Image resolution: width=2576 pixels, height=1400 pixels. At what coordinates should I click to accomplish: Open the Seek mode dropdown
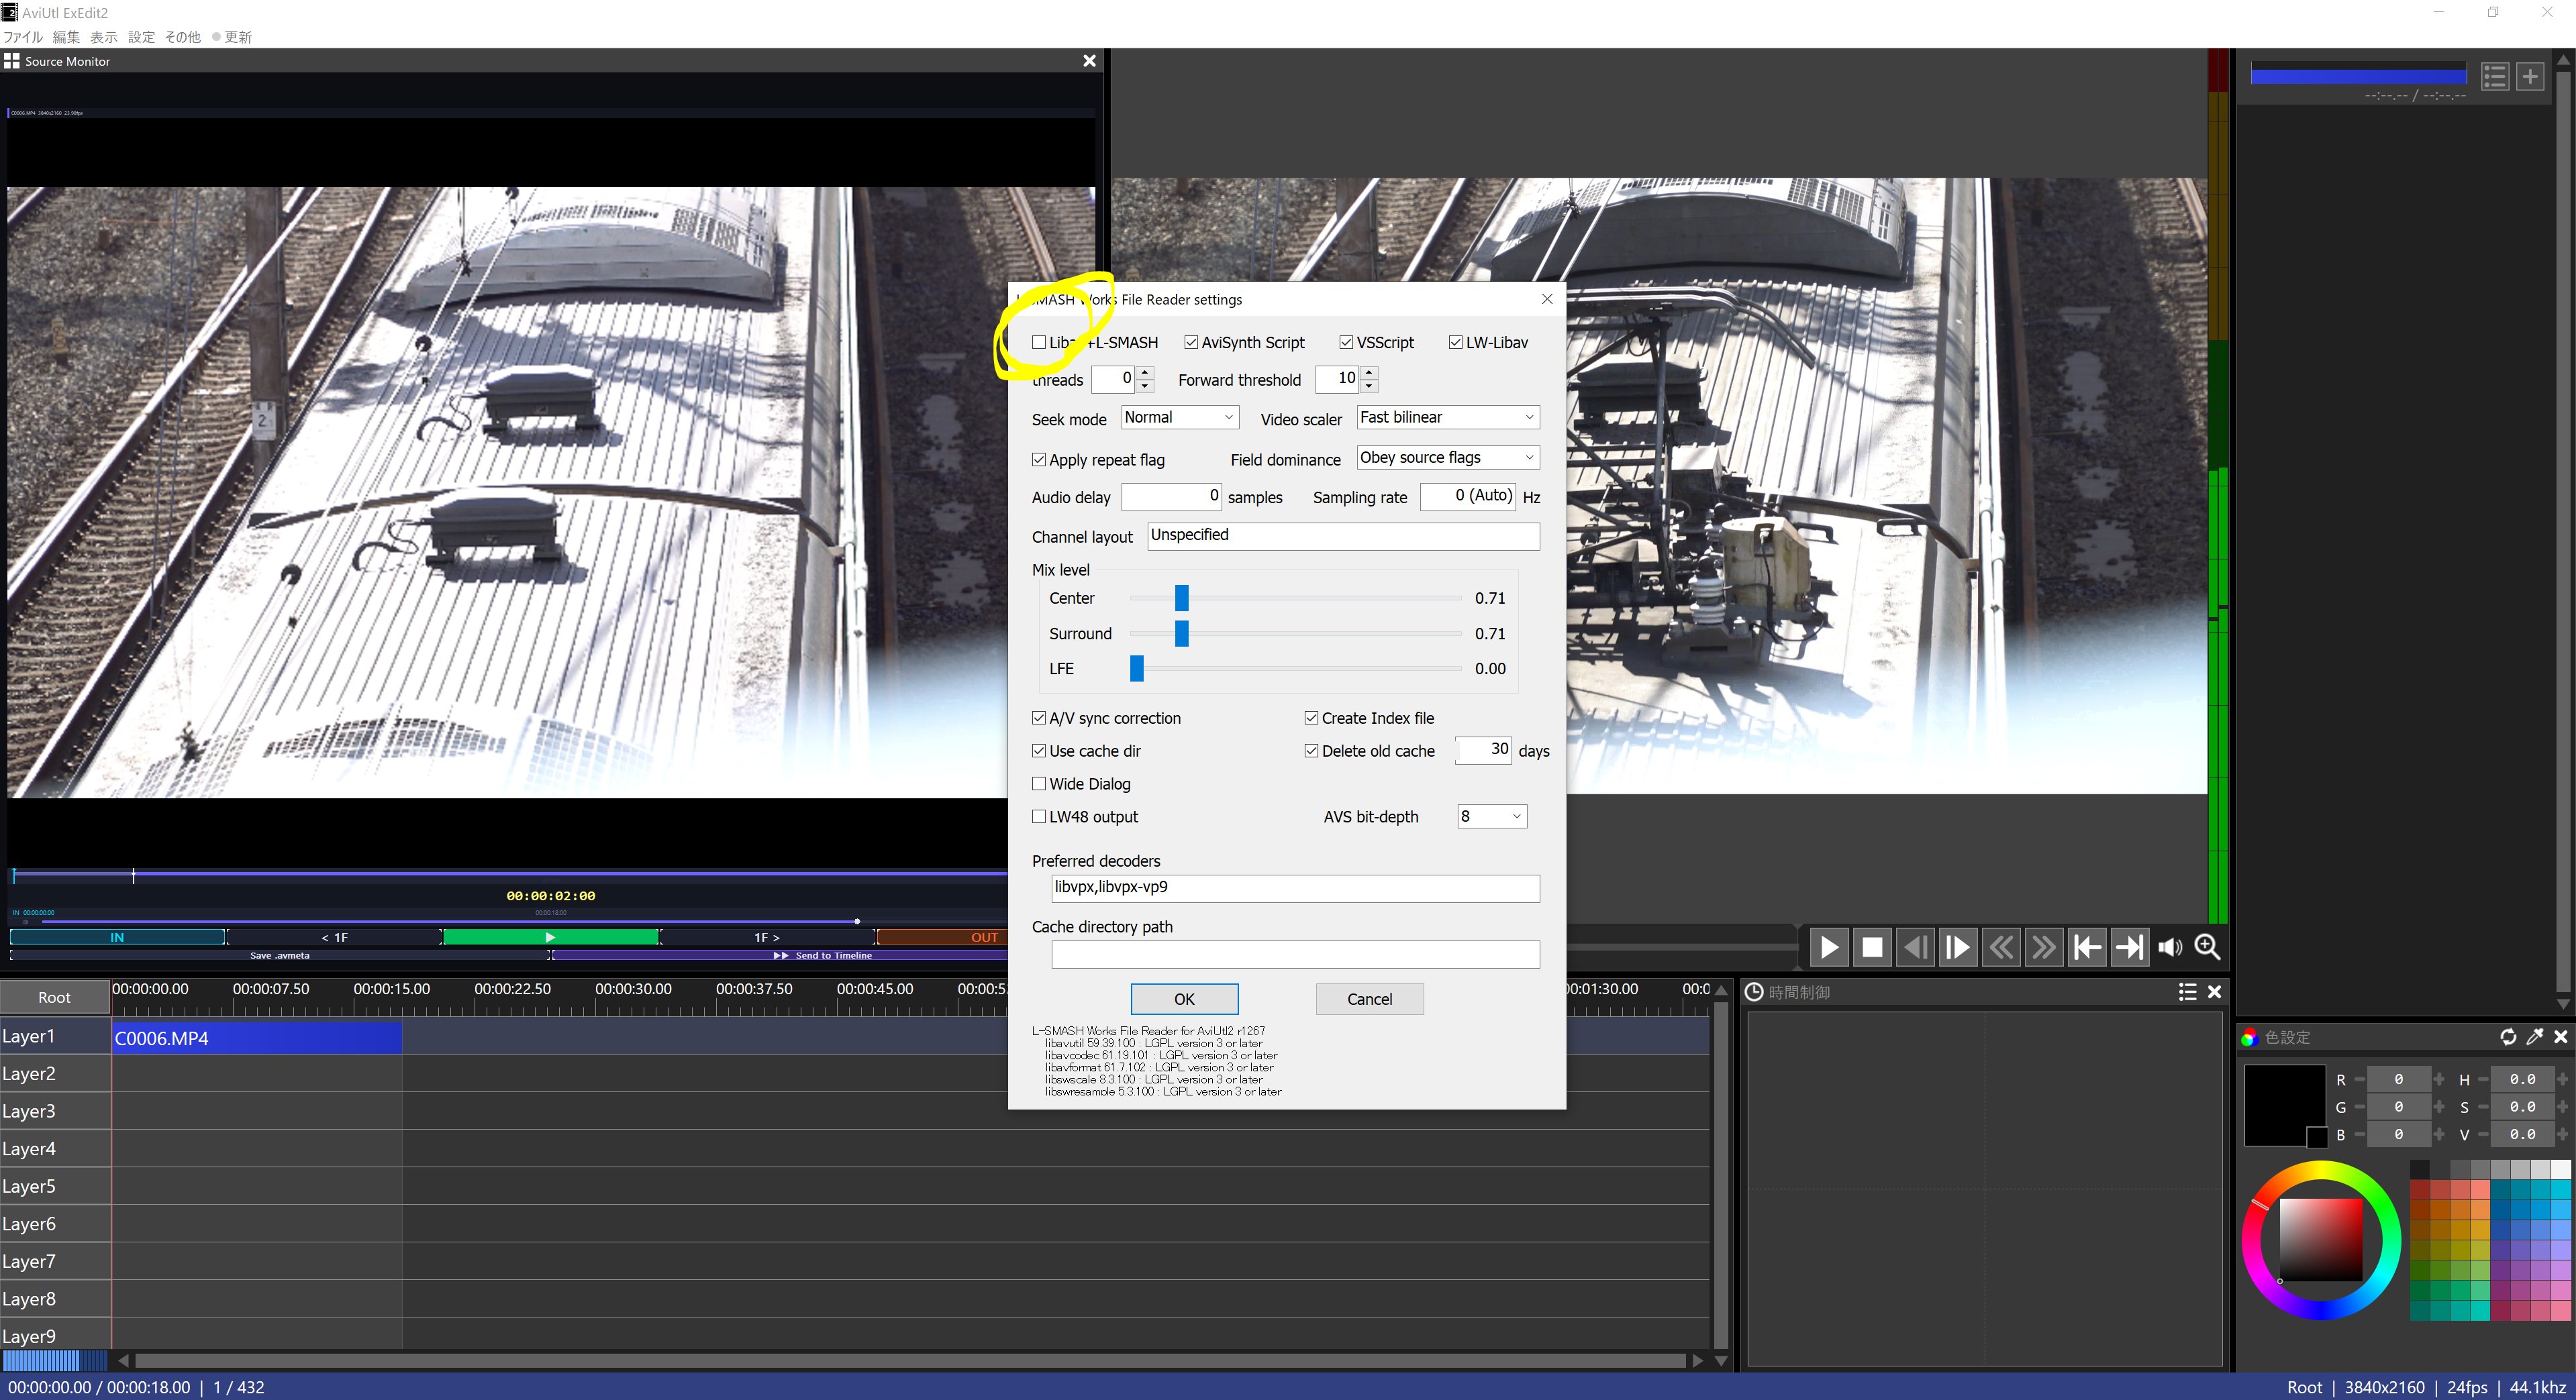1180,418
